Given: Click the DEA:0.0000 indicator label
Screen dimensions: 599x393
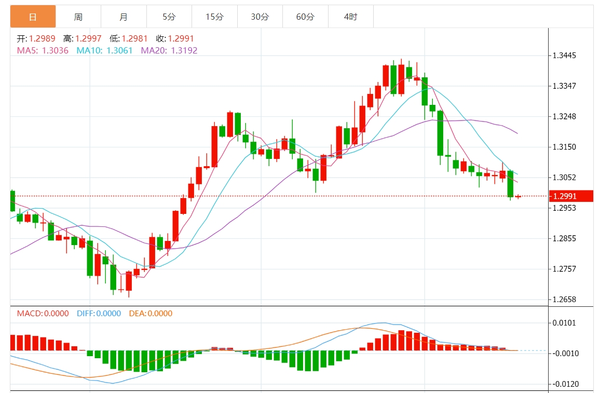Looking at the screenshot, I should [151, 314].
